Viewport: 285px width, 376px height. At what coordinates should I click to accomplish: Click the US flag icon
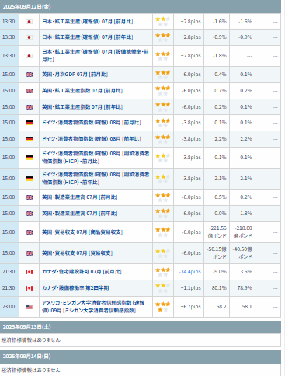point(29,307)
